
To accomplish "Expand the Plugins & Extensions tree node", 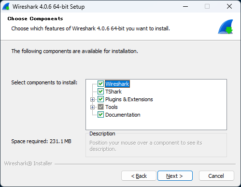I will coord(92,99).
